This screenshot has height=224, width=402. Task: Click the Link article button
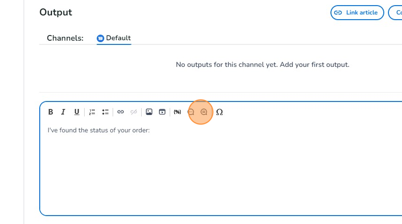point(357,13)
